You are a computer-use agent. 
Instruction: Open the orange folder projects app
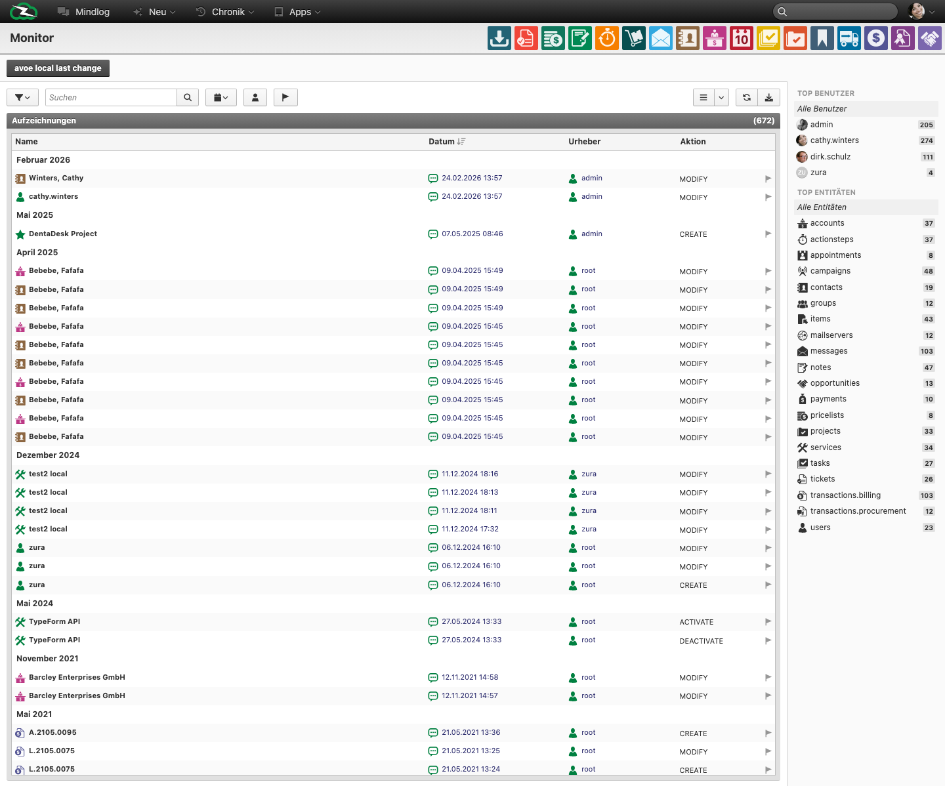(795, 38)
